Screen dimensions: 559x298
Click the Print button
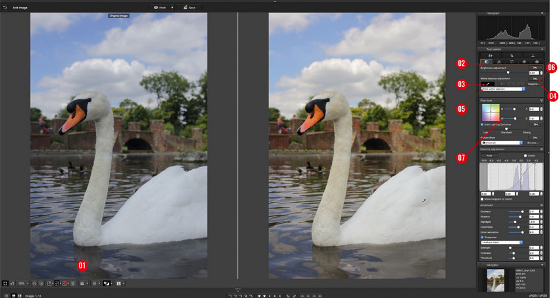(x=159, y=7)
